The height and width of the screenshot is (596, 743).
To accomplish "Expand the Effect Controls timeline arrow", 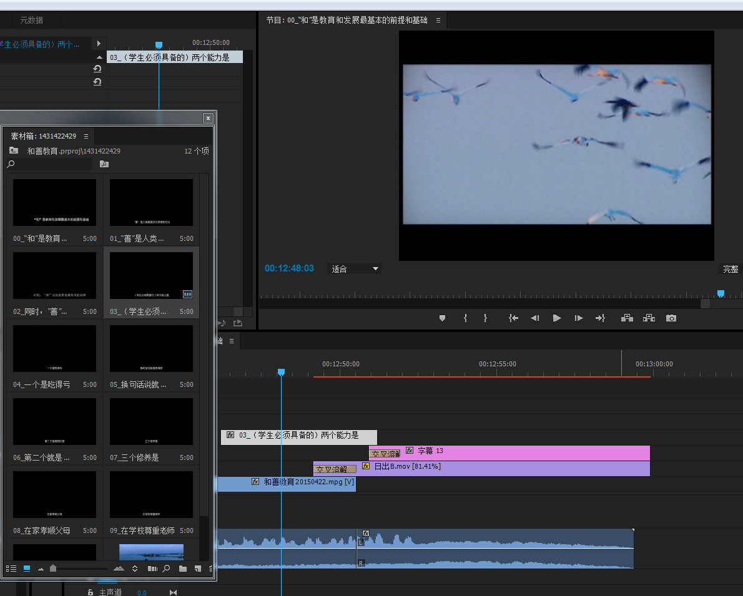I will (99, 44).
